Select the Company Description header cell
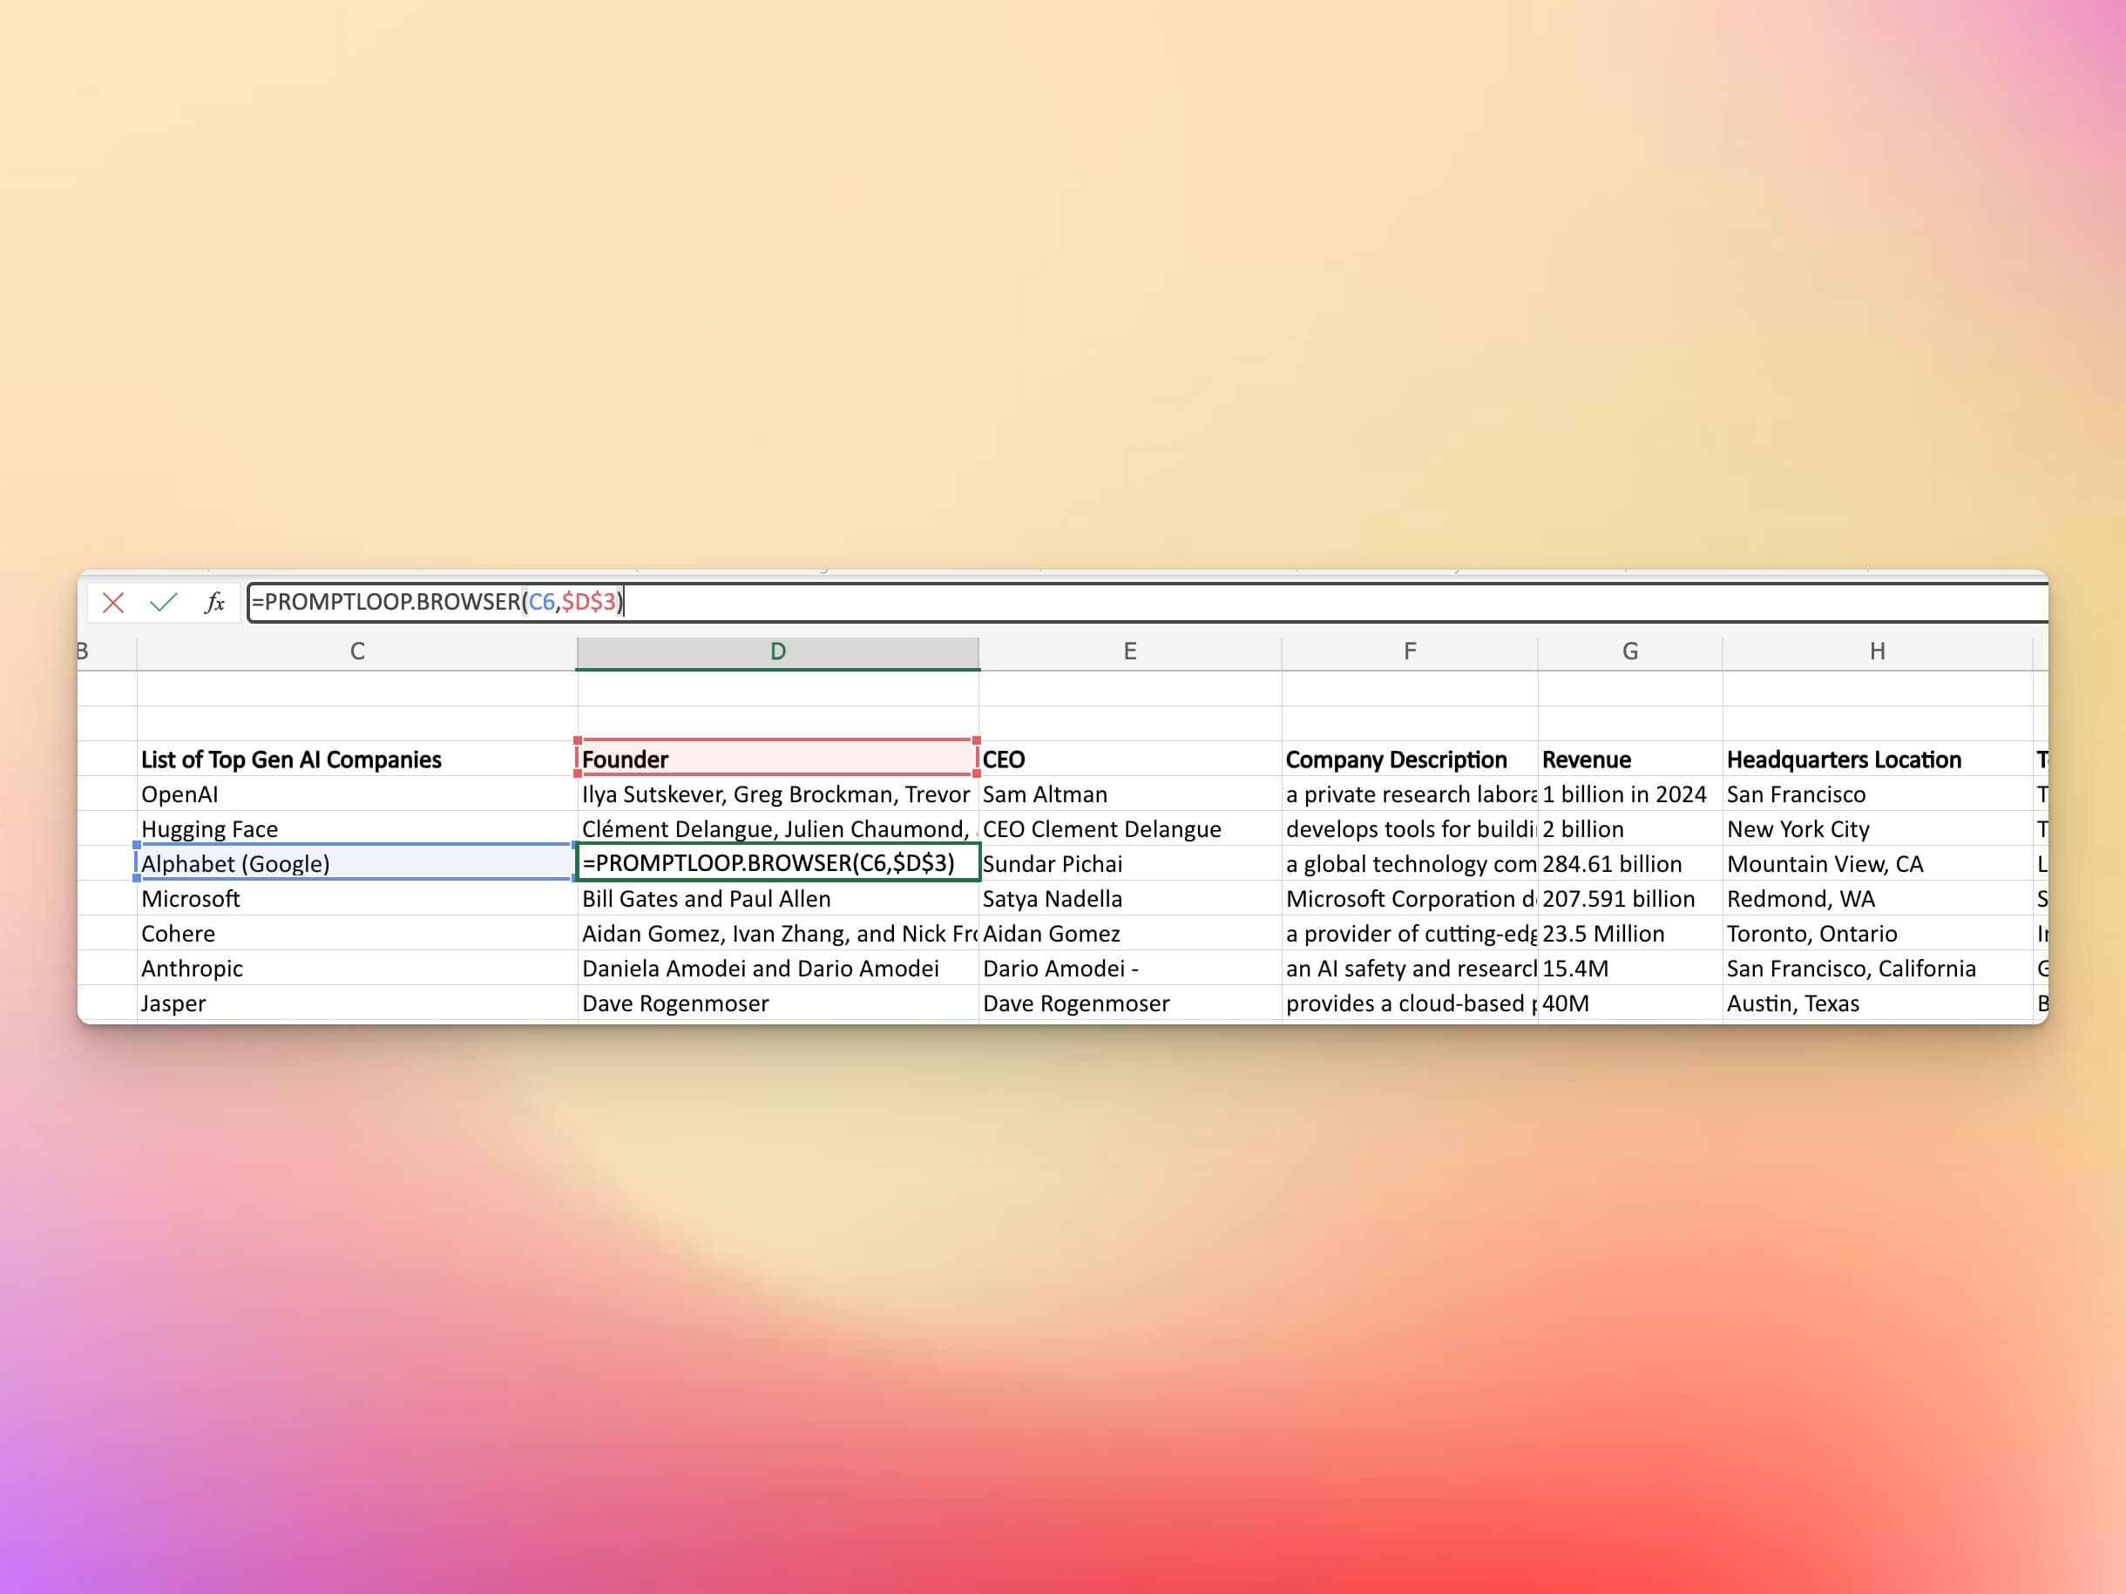Screen dimensions: 2126x1594 click(x=1409, y=759)
